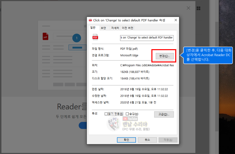The height and width of the screenshot is (154, 235).
Task: Cancel the dialog with 취소 button
Action: (147, 140)
